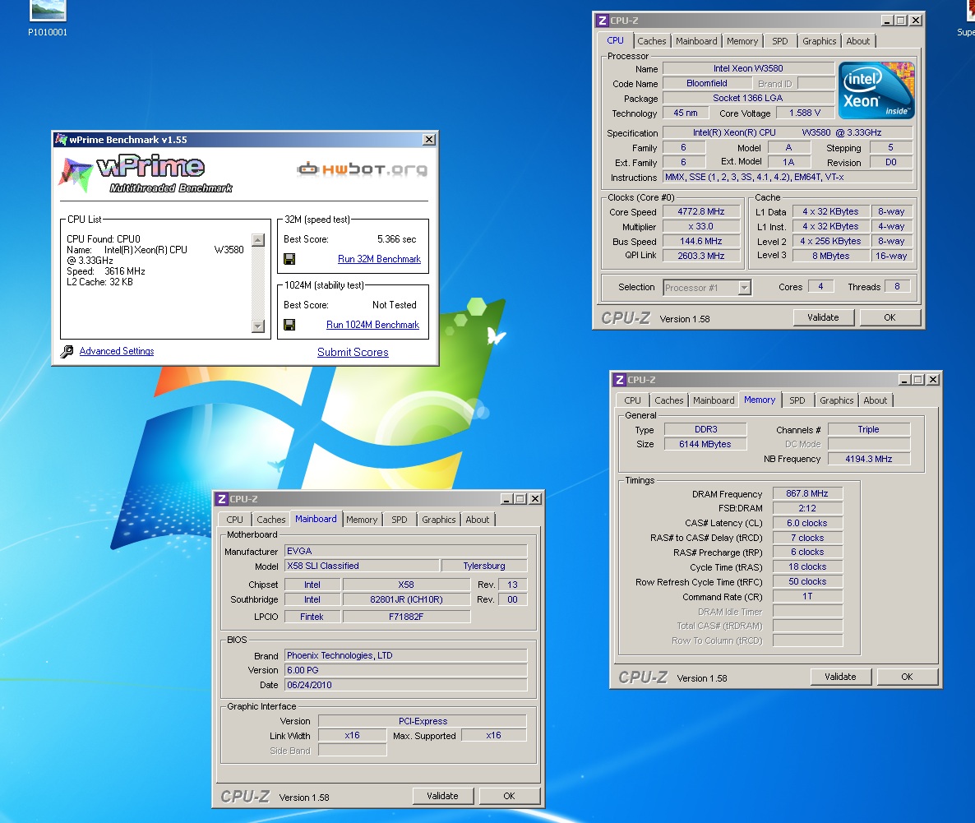Click the Southbridge value 82801JR (ICH10R)
The image size is (975, 823).
[406, 599]
